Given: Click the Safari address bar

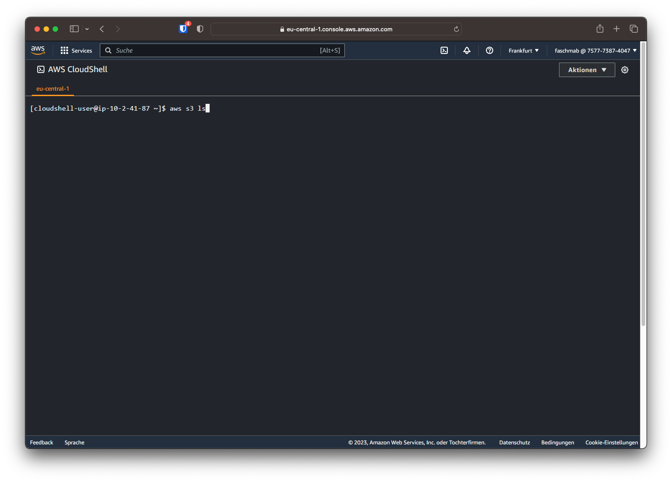Looking at the screenshot, I should coord(336,29).
